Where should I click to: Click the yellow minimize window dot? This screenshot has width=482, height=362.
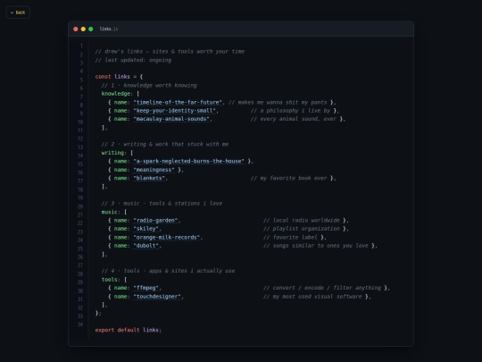83,29
